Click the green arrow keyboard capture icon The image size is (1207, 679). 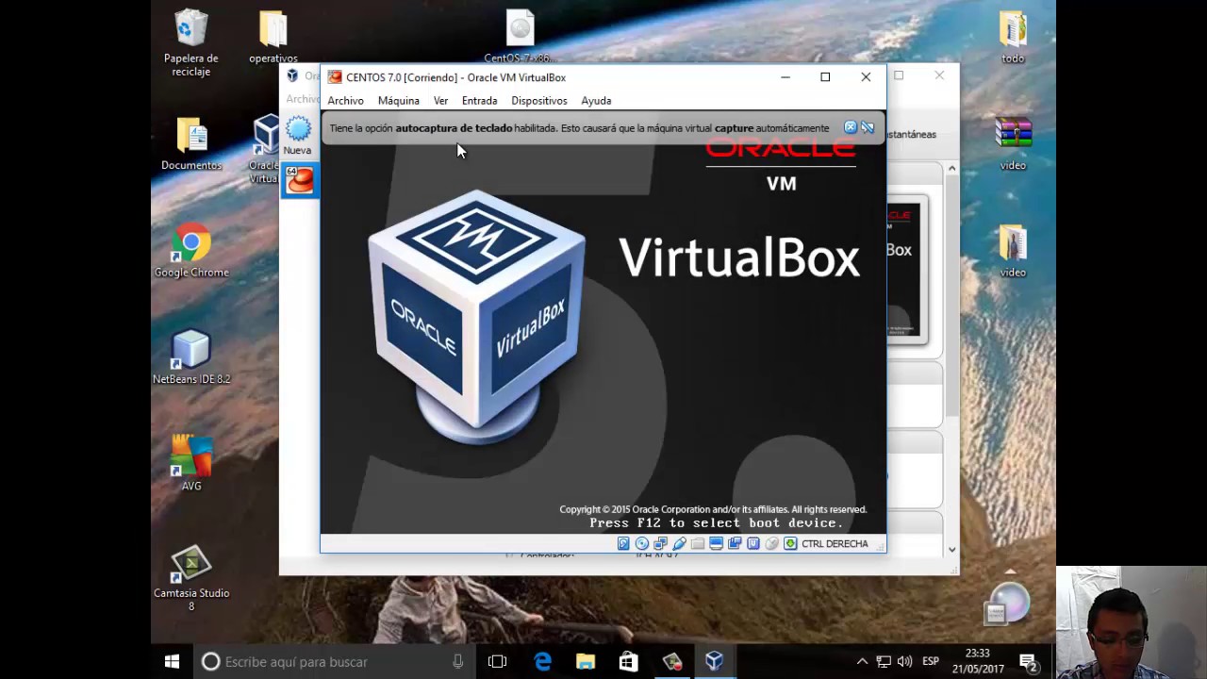(790, 543)
